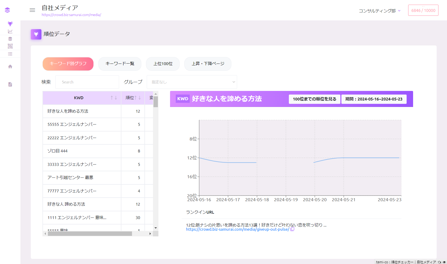Click tami-co：順位チェッカー status bar text

[x=395, y=262]
